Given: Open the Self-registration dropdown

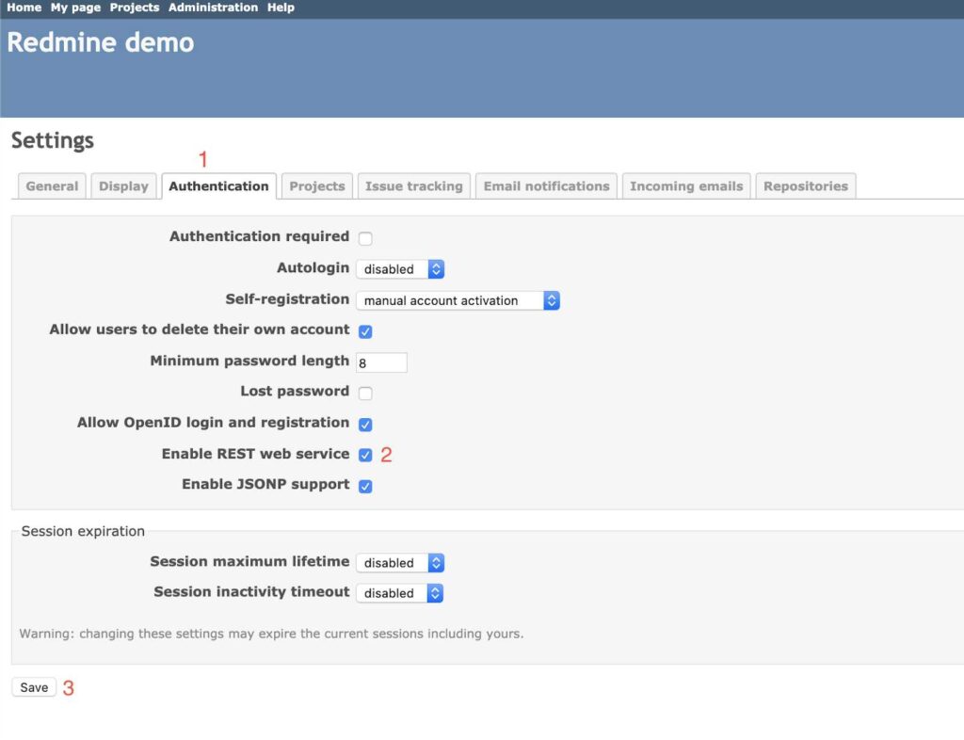Looking at the screenshot, I should coord(458,300).
